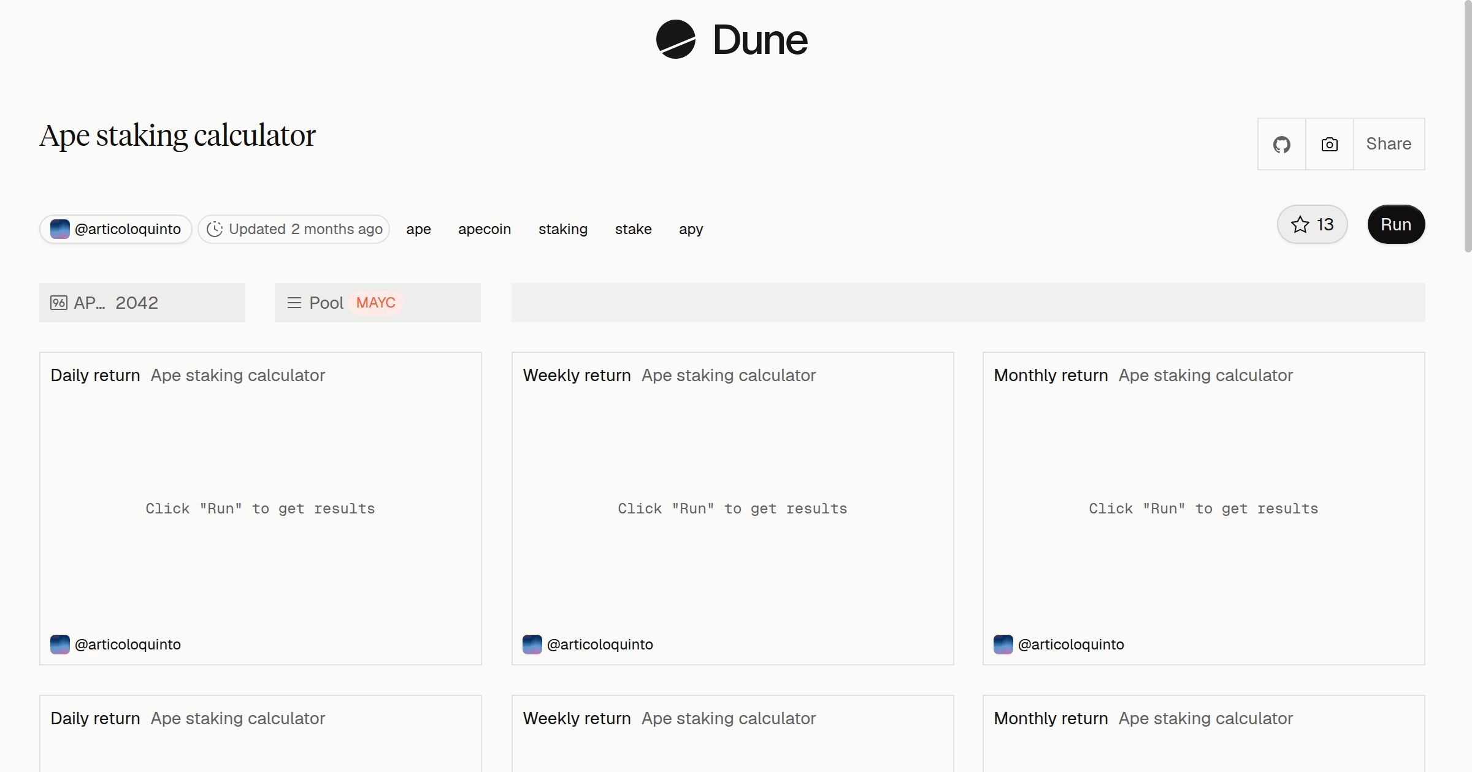Select the ape tag
Image resolution: width=1472 pixels, height=772 pixels.
[418, 229]
